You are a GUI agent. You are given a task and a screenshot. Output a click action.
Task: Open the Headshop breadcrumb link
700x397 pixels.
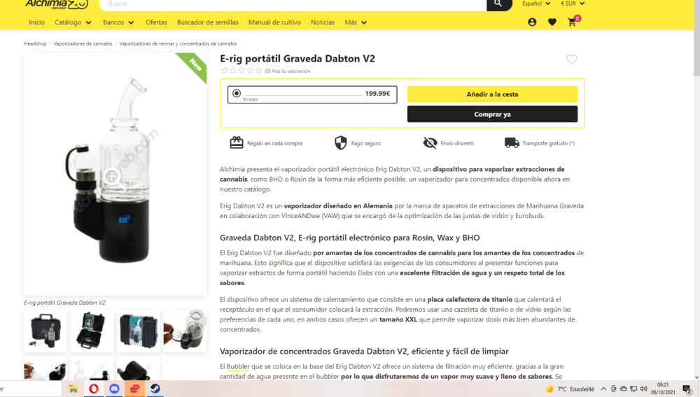(x=35, y=43)
